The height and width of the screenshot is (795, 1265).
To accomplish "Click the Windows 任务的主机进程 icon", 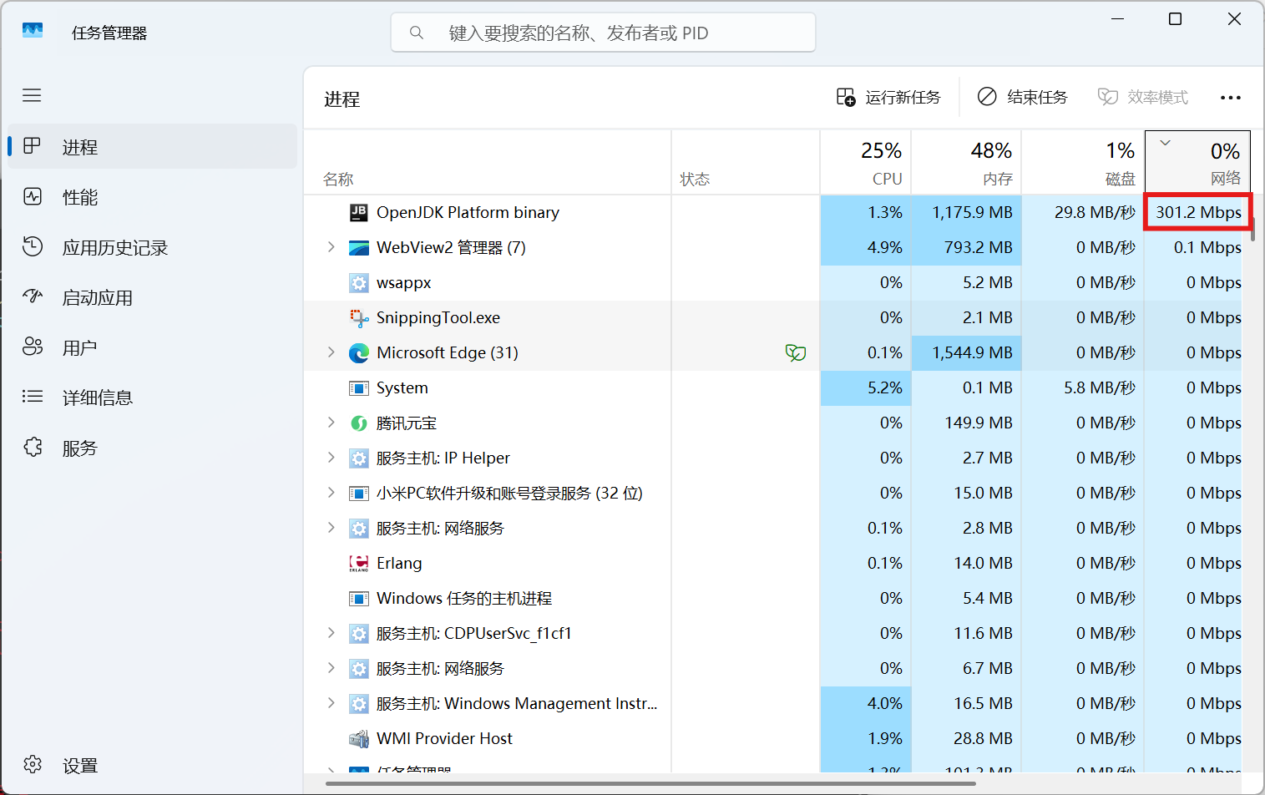I will coord(359,598).
